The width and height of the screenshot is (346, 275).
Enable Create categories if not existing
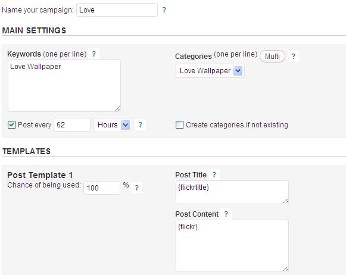(179, 125)
